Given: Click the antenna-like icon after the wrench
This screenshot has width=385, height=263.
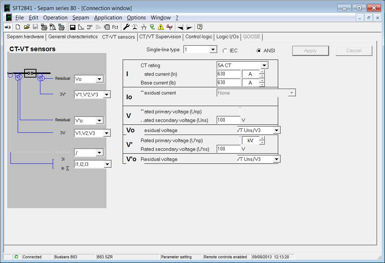Looking at the screenshot, I should [x=135, y=27].
